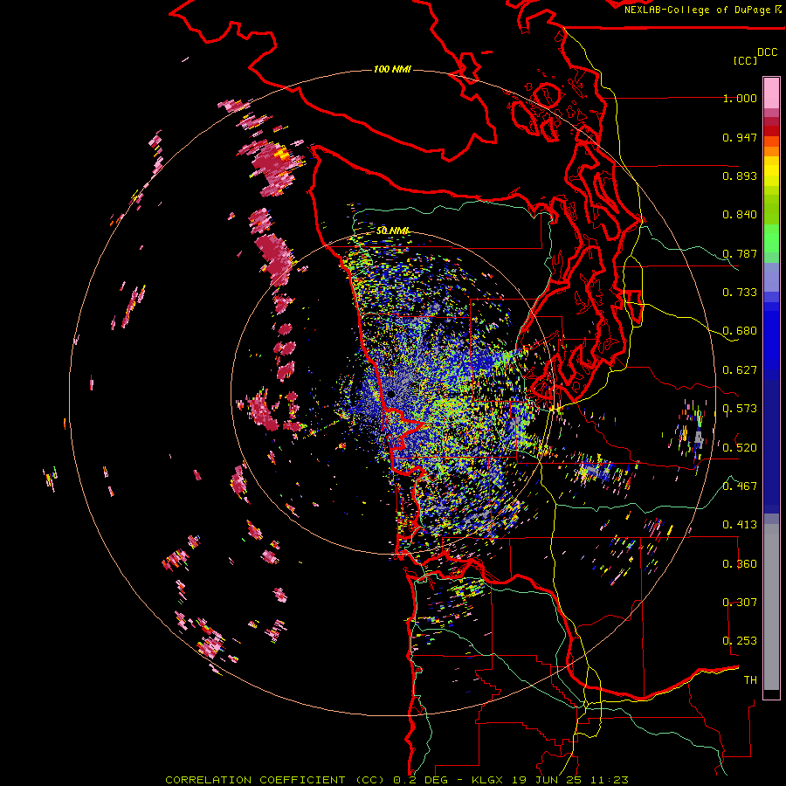Click the TH label on the scale

click(x=750, y=679)
